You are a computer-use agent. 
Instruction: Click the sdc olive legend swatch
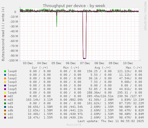[5, 114]
